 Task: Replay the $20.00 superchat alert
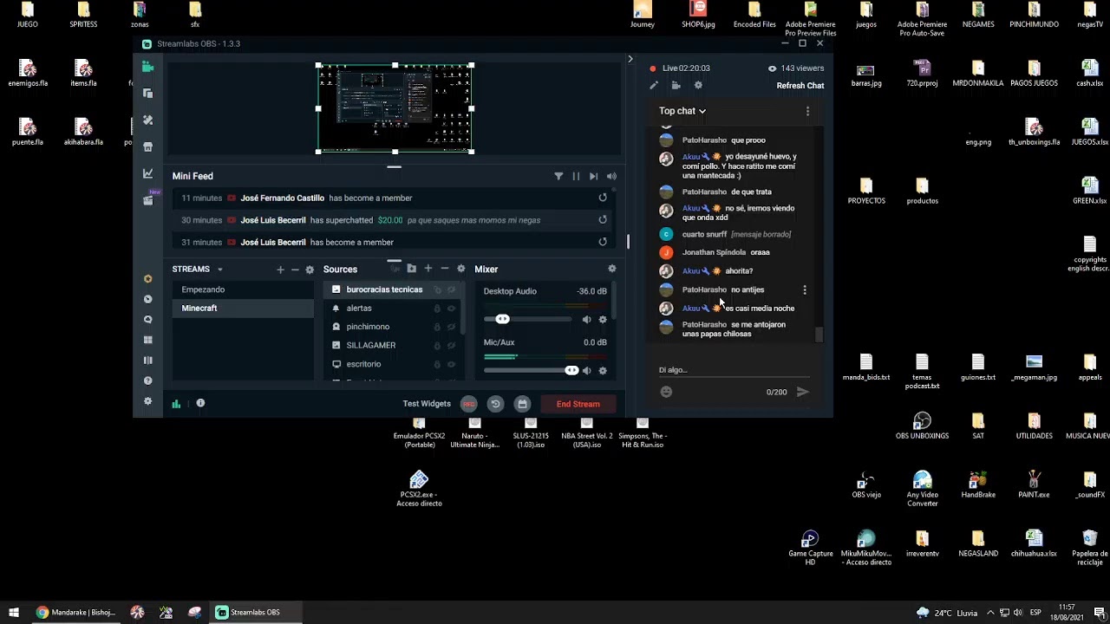(x=603, y=219)
